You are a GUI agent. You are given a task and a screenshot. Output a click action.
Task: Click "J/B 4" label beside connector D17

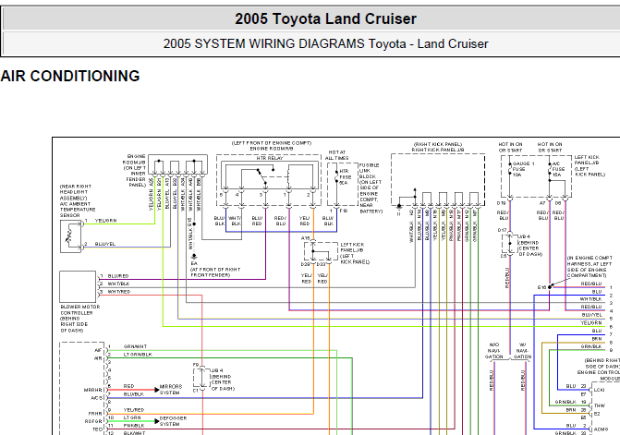click(x=524, y=236)
